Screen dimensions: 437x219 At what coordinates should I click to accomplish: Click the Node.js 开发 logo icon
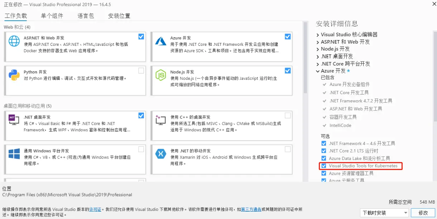(x=160, y=75)
